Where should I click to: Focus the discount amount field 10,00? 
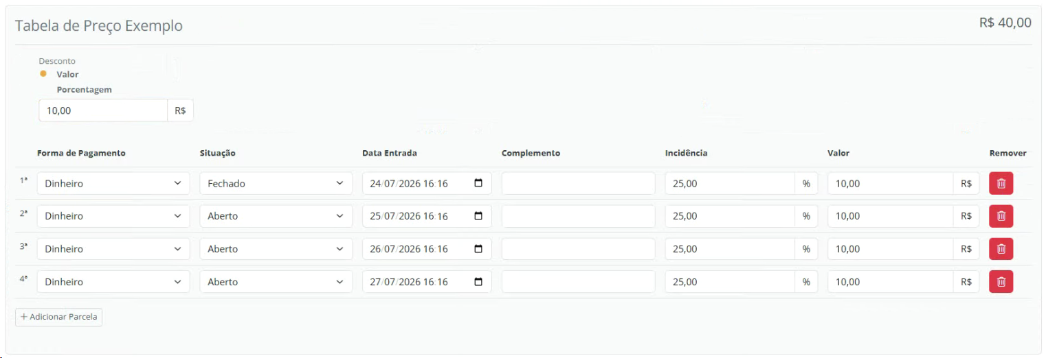pos(103,110)
